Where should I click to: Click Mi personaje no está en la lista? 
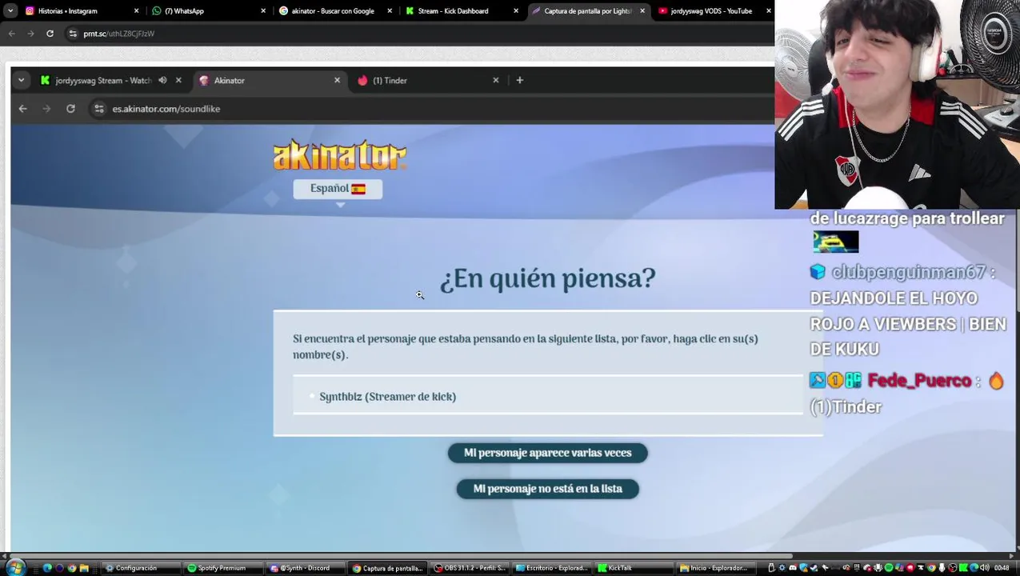548,489
